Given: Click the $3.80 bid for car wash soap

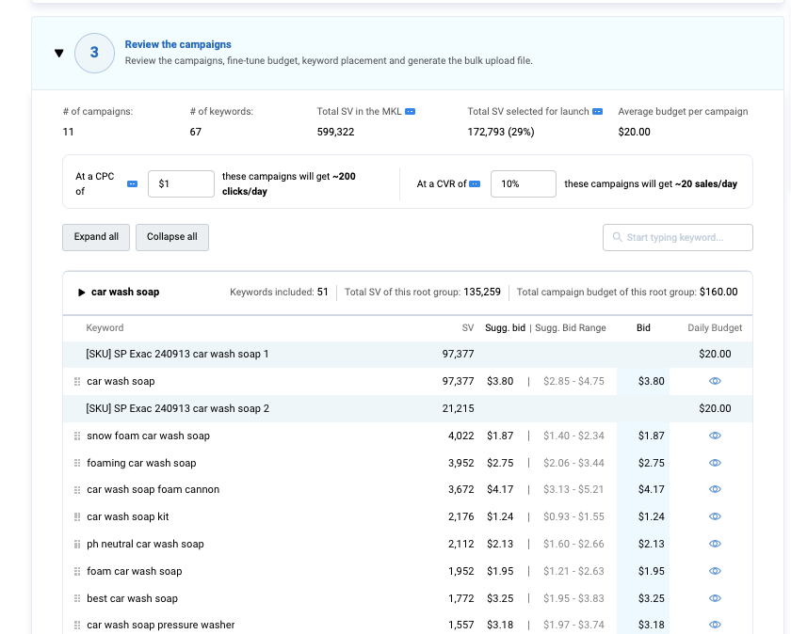Looking at the screenshot, I should pyautogui.click(x=651, y=381).
